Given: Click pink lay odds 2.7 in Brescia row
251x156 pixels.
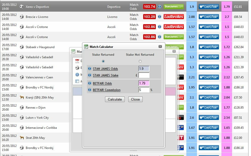Looking at the screenshot, I should pyautogui.click(x=227, y=17).
